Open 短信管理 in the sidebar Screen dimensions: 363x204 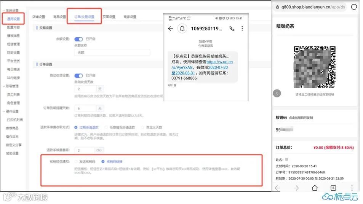pyautogui.click(x=13, y=44)
